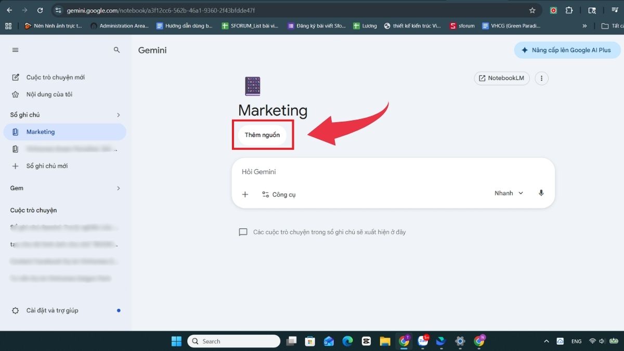624x351 pixels.
Task: Open the Nhanh model dropdown
Action: tap(509, 193)
